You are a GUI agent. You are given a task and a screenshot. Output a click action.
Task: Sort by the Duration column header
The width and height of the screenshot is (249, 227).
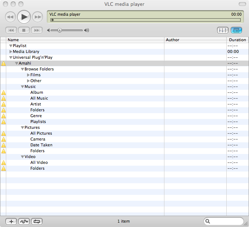coord(238,40)
